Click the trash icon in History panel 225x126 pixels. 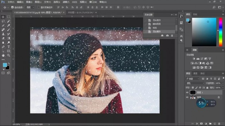[x=172, y=35]
